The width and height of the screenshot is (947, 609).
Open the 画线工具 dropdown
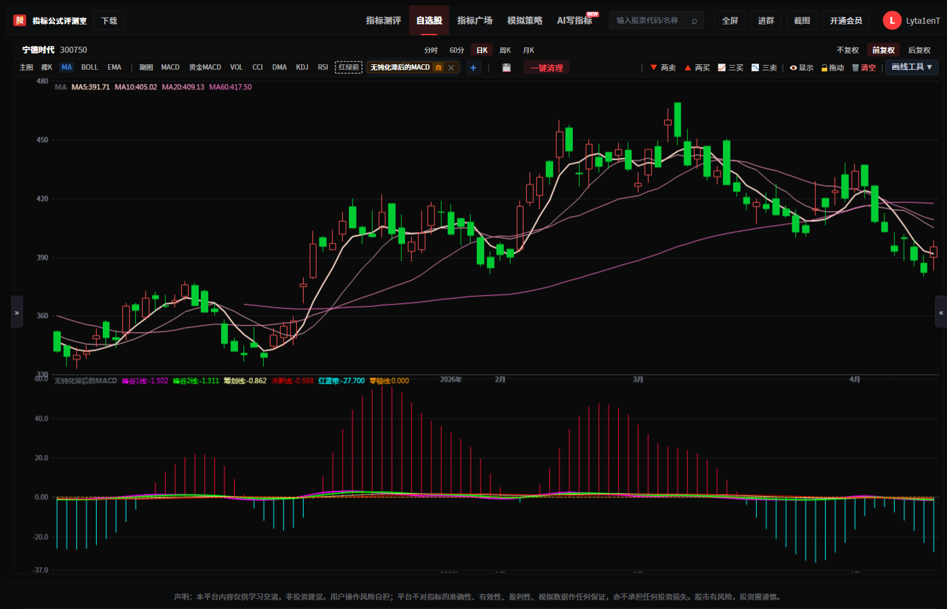tap(911, 67)
